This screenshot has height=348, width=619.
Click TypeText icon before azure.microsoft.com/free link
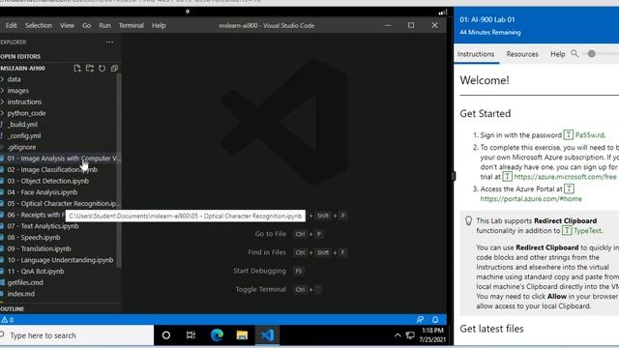pyautogui.click(x=507, y=177)
